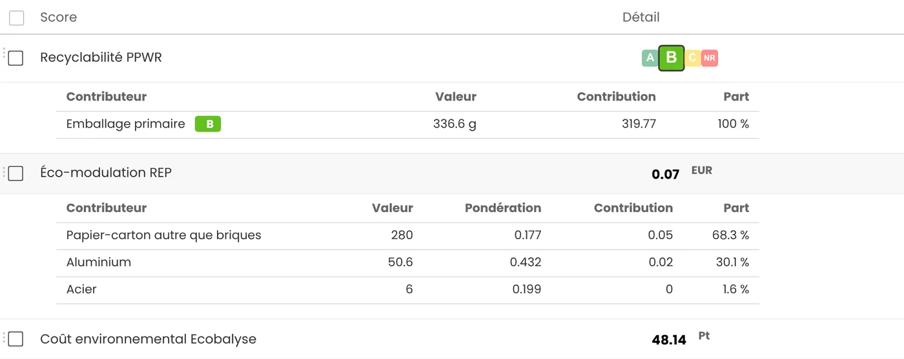904x359 pixels.
Task: Open the Éco-modulation REP score row
Action: pyautogui.click(x=452, y=173)
